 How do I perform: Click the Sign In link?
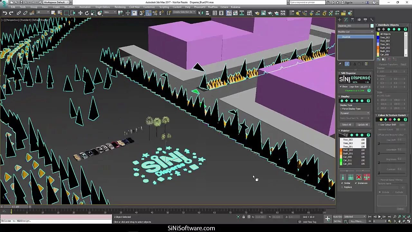[349, 3]
